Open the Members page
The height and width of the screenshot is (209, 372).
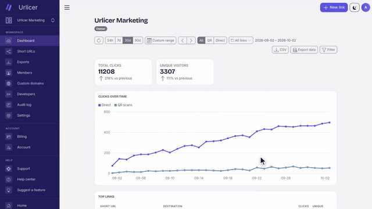pos(30,73)
